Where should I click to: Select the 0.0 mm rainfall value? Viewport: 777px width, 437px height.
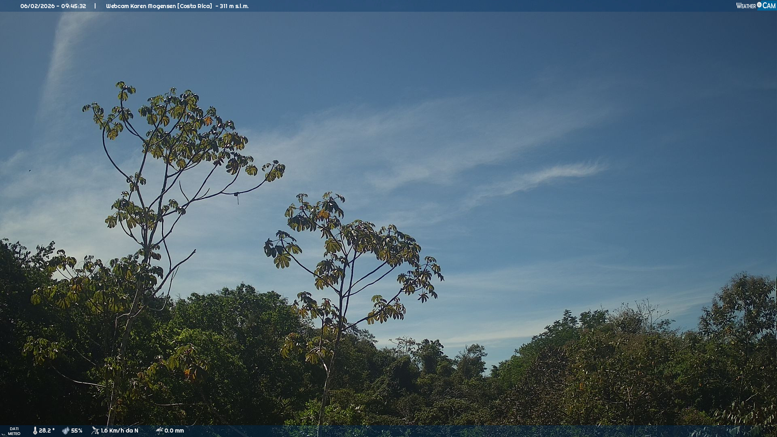click(x=174, y=431)
